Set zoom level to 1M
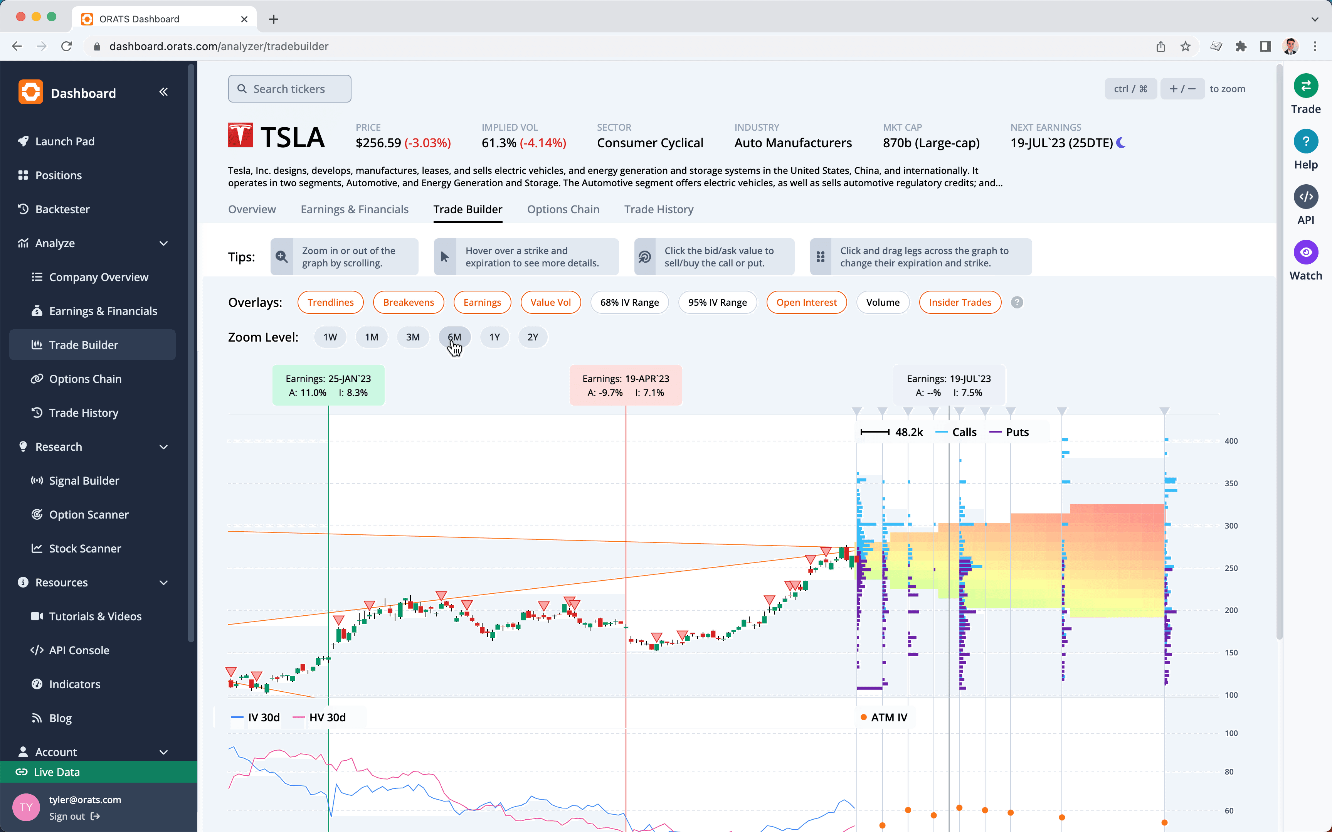1332x832 pixels. pyautogui.click(x=371, y=337)
